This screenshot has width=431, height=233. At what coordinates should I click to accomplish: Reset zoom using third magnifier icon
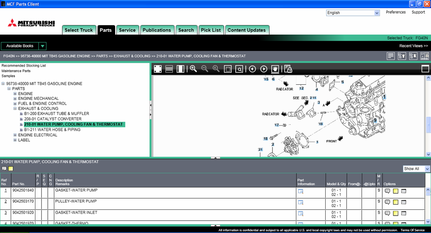[x=216, y=69]
